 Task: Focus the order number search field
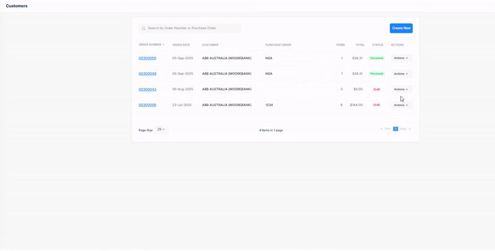pos(193,28)
